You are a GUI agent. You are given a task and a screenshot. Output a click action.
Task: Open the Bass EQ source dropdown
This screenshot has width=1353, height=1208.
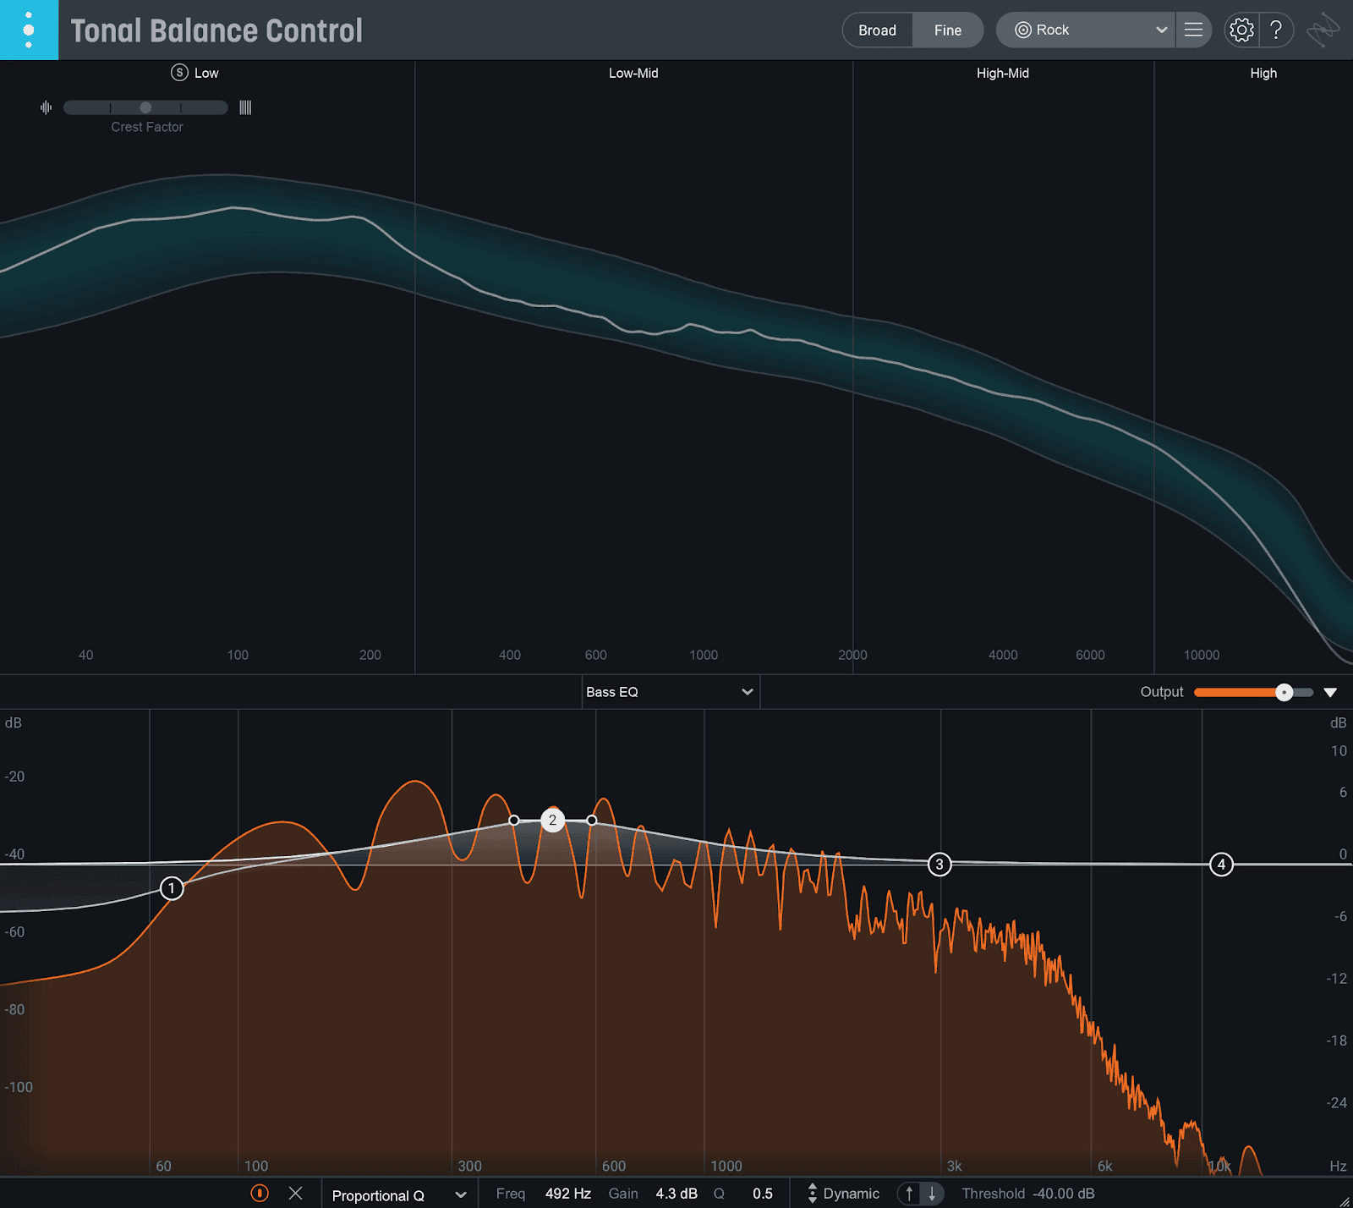(x=670, y=692)
